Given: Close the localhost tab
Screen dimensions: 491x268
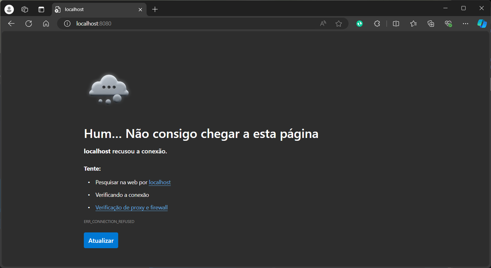Looking at the screenshot, I should coord(140,10).
